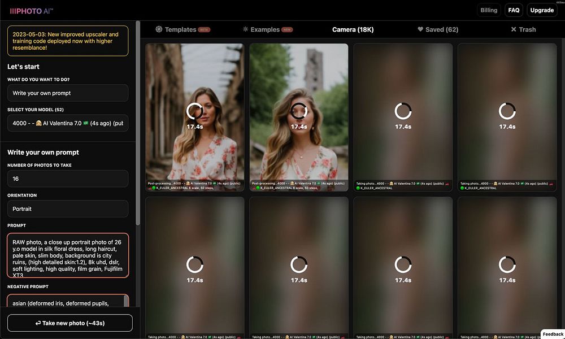Click the NEW badge next to Examples
This screenshot has width=565, height=339.
(287, 30)
